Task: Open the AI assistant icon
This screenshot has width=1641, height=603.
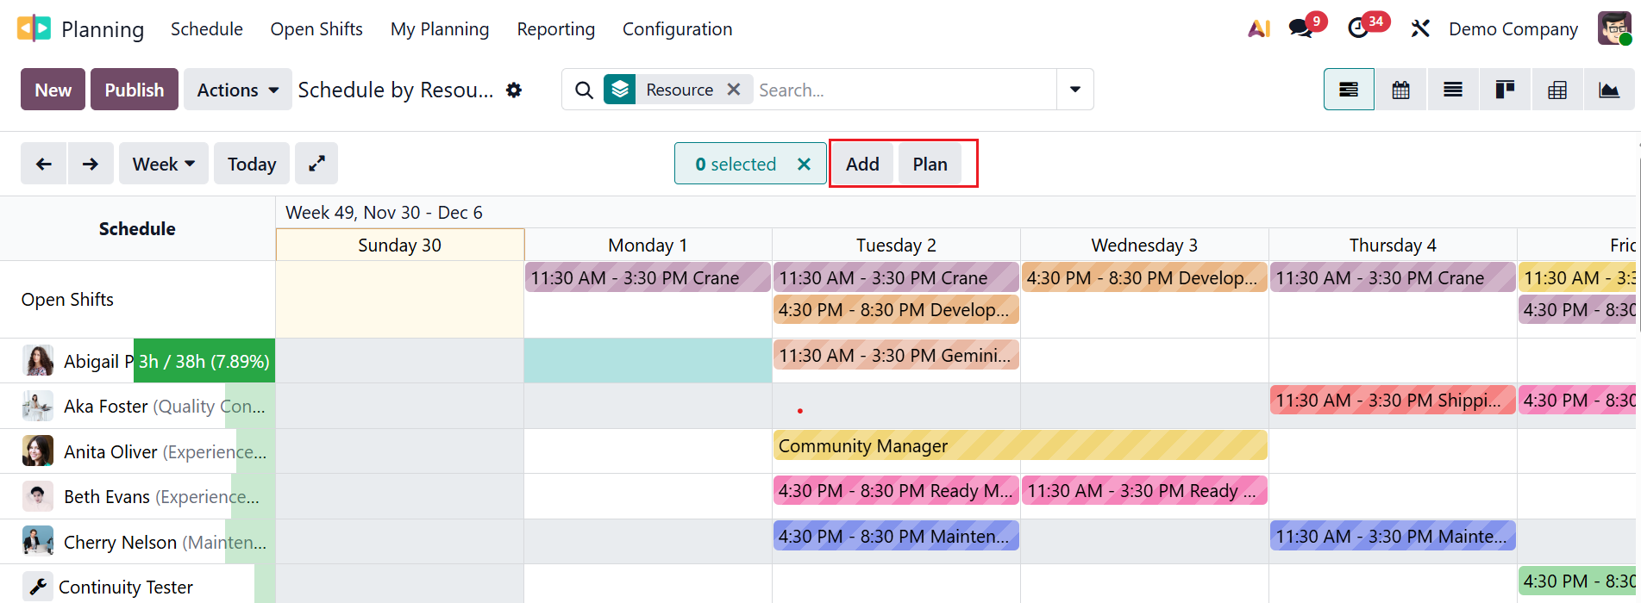Action: (1259, 28)
